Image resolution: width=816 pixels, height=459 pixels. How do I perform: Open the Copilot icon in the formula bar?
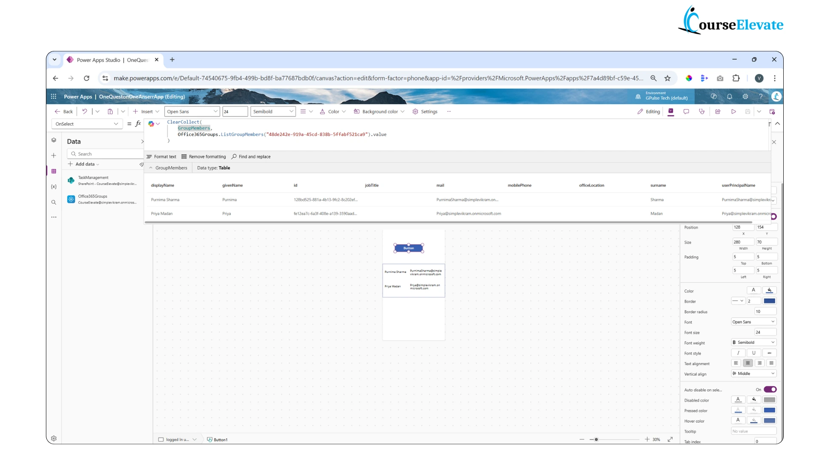152,124
